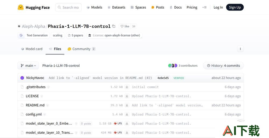Open History: 4 commits

pyautogui.click(x=223, y=66)
